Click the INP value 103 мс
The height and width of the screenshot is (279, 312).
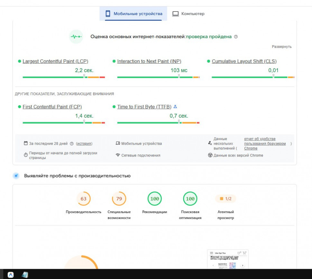point(179,70)
